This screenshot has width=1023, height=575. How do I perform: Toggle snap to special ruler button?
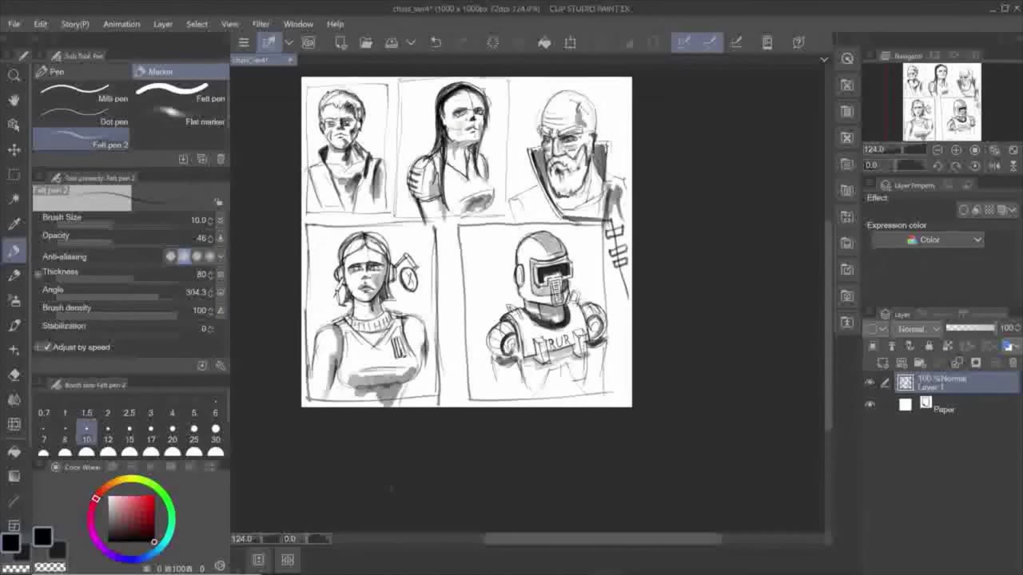(710, 42)
